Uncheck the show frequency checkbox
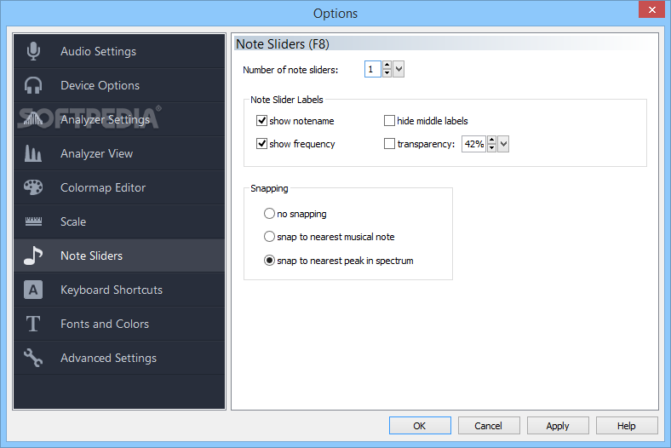Viewport: 671px width, 448px height. tap(261, 144)
